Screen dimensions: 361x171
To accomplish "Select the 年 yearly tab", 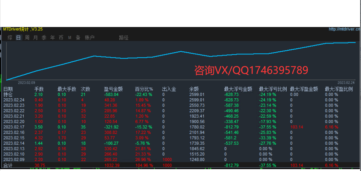I will [x=53, y=38].
